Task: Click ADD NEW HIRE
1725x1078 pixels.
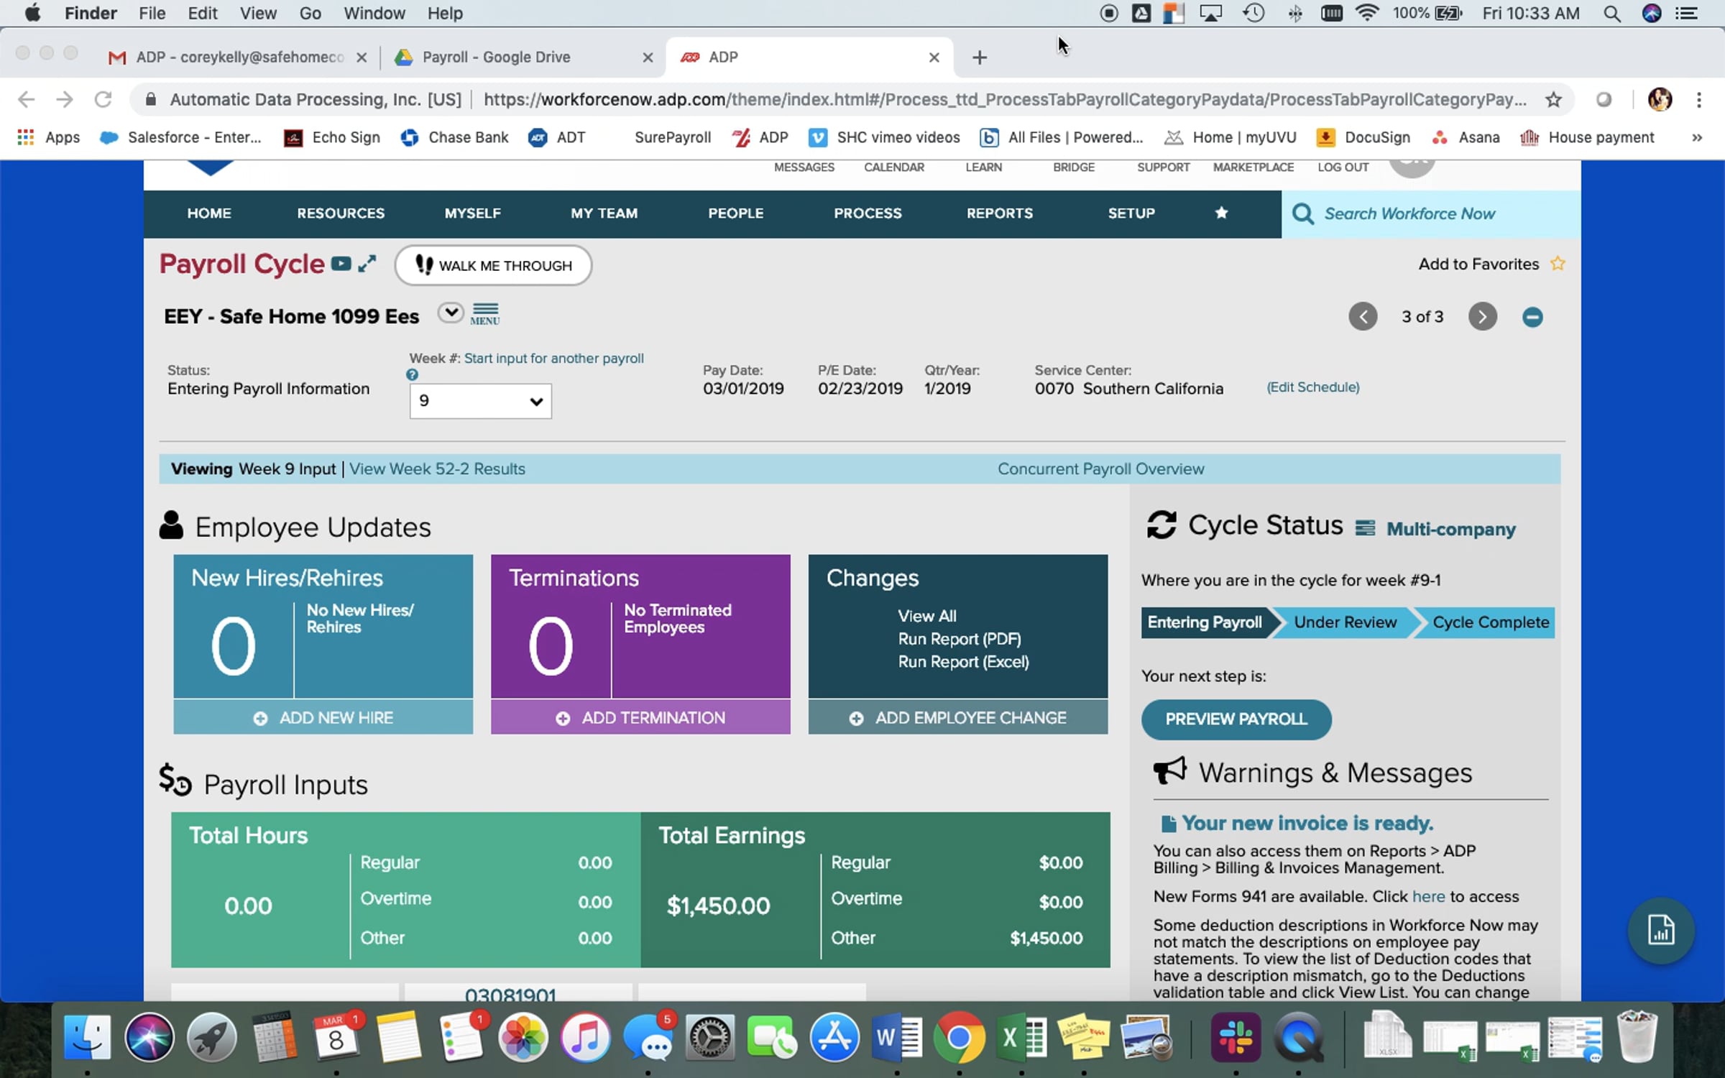Action: (323, 717)
